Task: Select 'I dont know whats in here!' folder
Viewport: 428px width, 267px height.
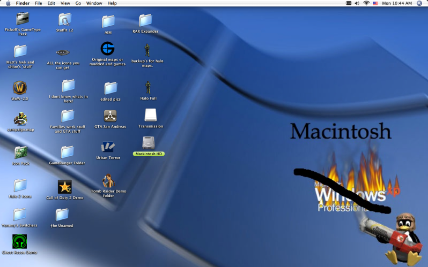Action: point(68,86)
